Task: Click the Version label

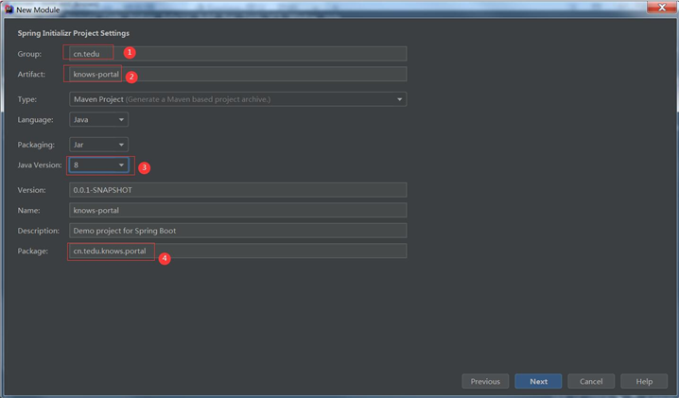Action: [31, 190]
